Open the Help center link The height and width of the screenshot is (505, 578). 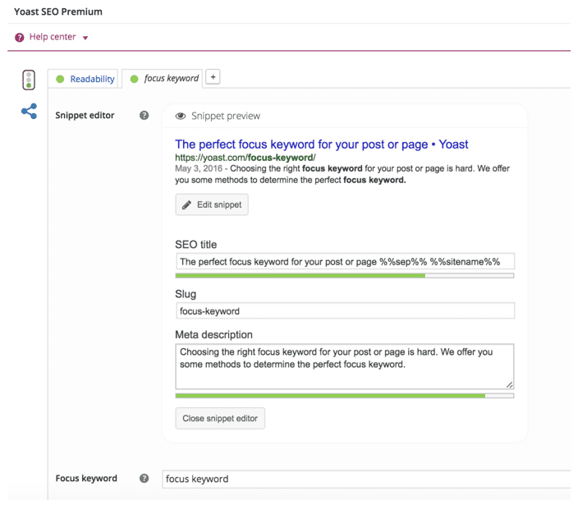(x=53, y=37)
